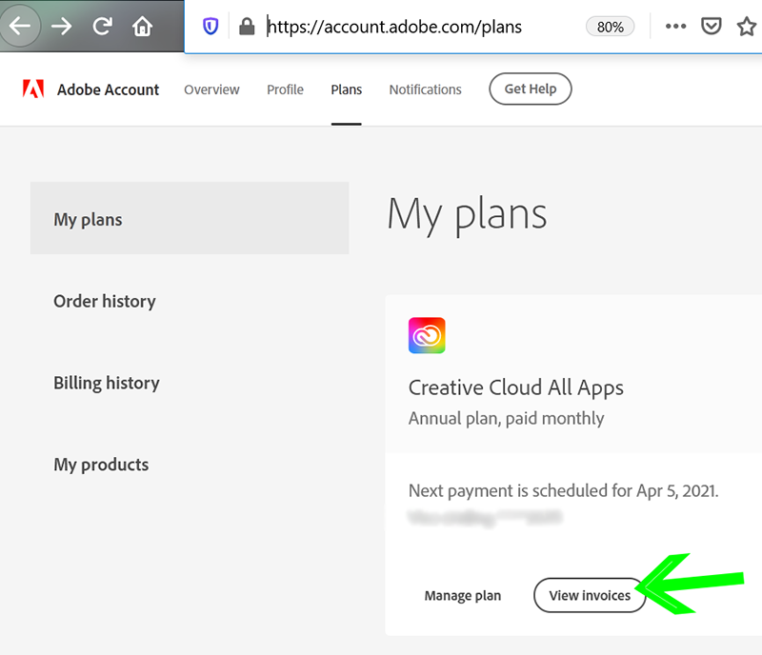Select the Profile tab
Viewport: 762px width, 655px height.
(284, 89)
